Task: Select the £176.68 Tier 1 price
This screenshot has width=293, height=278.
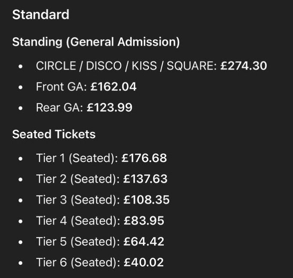Action: coord(144,158)
